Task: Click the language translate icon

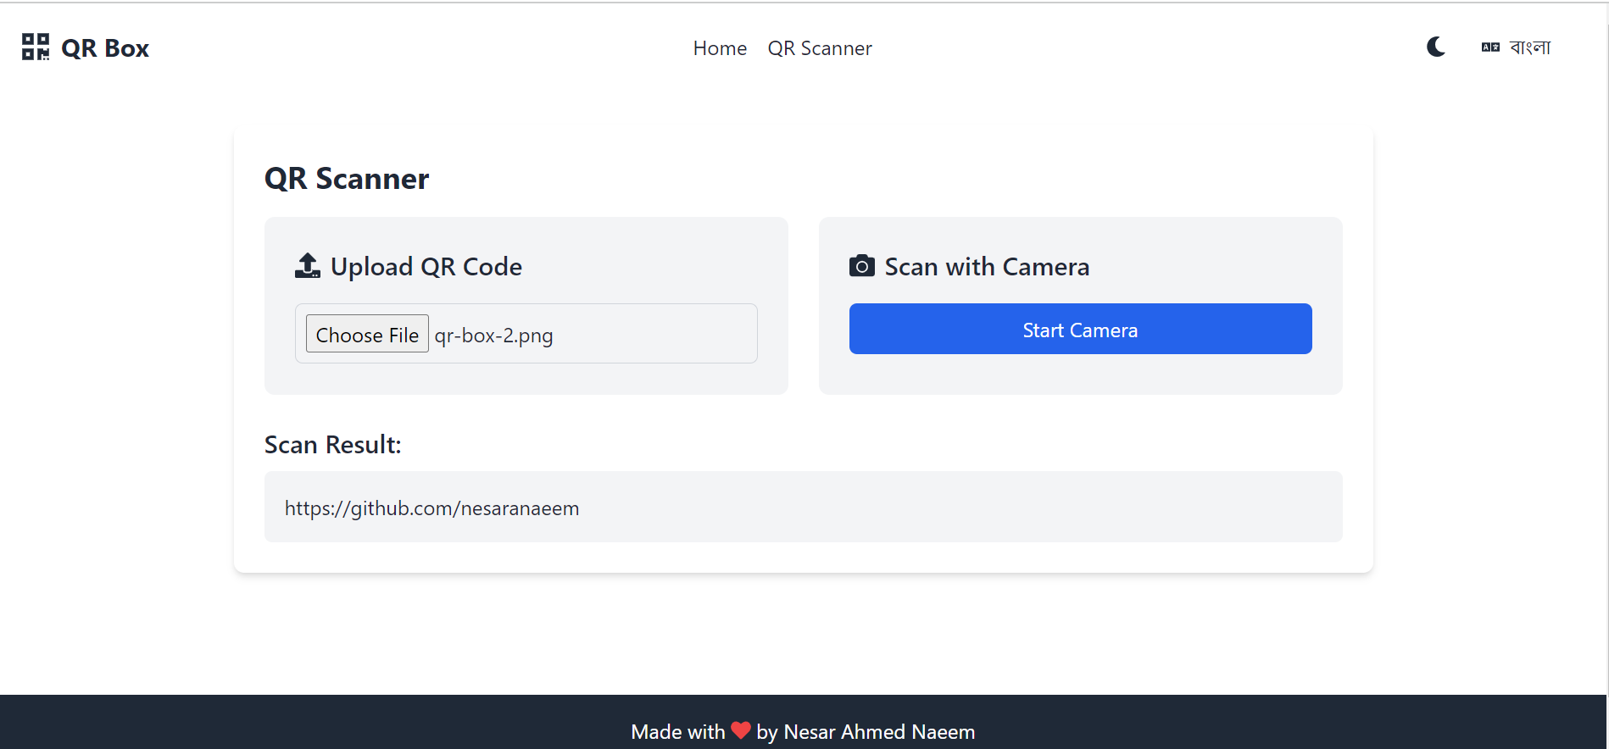Action: click(x=1490, y=47)
